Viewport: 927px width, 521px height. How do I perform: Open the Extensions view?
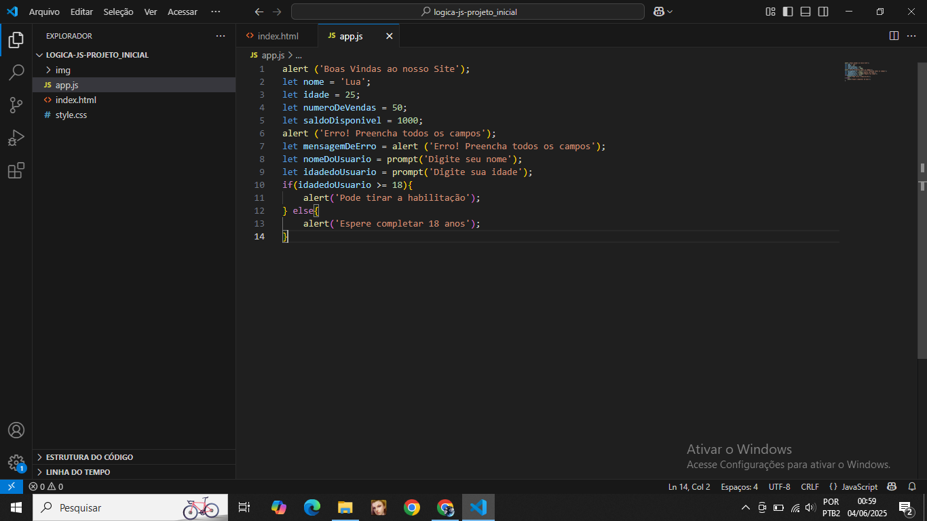coord(16,170)
